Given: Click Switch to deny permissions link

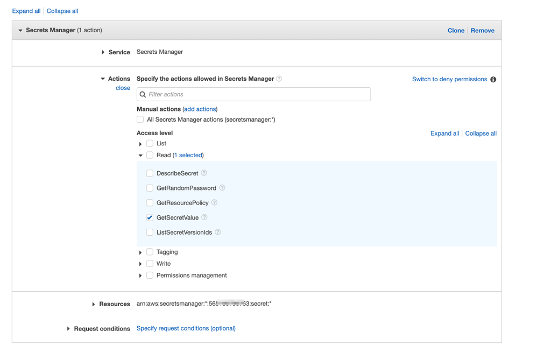Looking at the screenshot, I should point(449,79).
